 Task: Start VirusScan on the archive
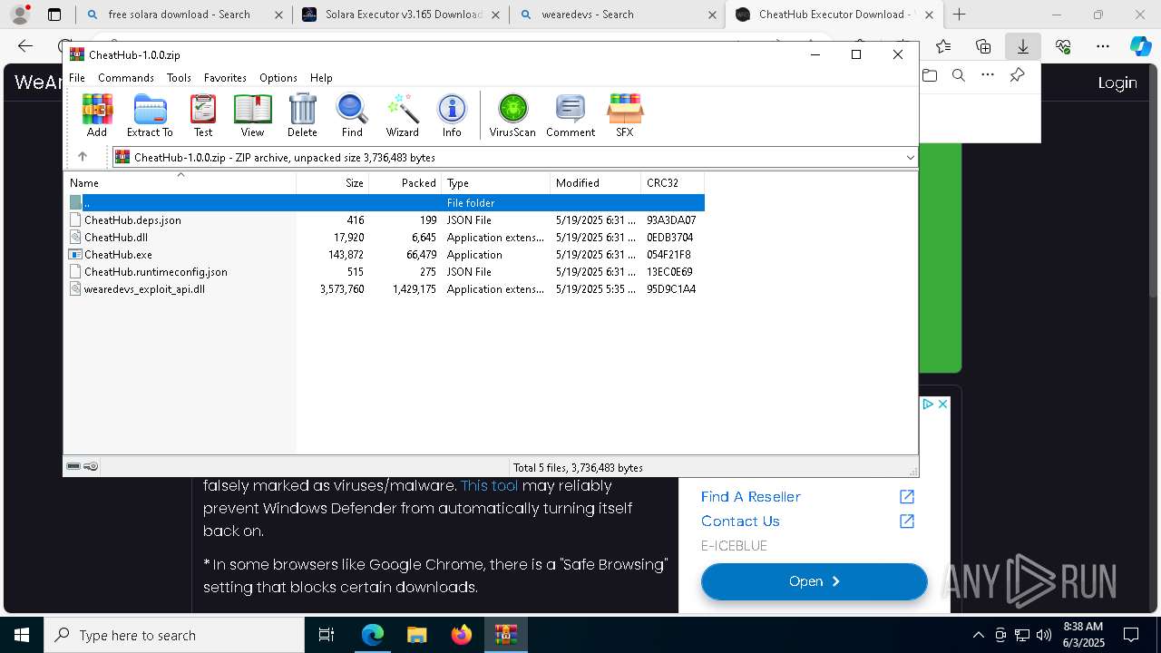(512, 115)
